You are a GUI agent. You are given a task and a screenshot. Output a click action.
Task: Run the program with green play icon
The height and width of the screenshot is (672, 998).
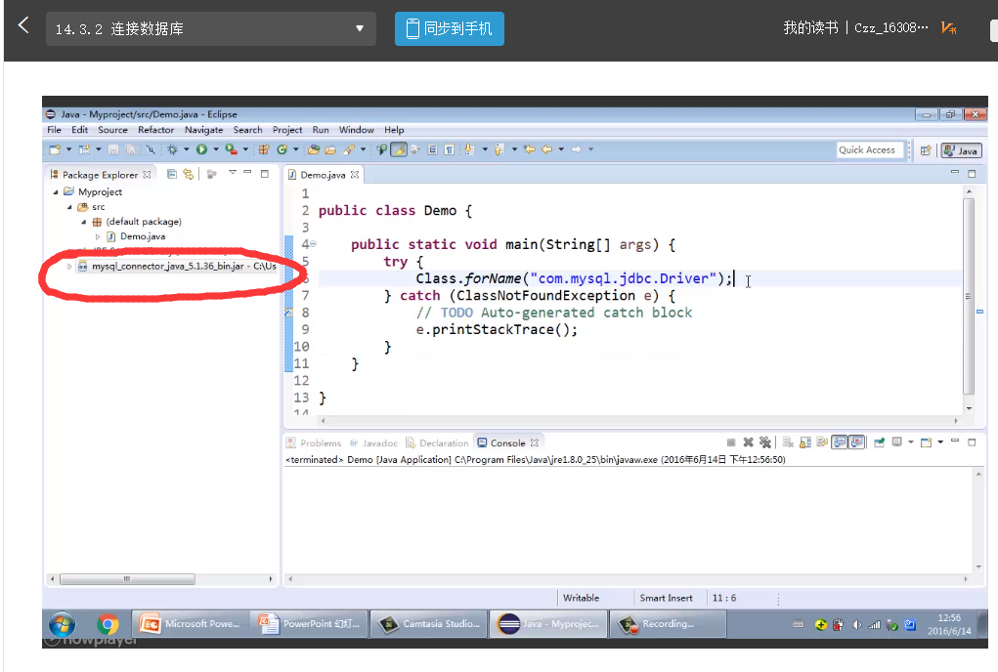201,149
